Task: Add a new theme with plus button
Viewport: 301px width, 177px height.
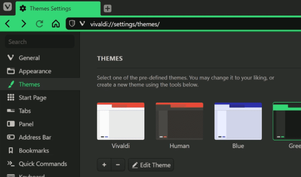Action: tap(104, 165)
